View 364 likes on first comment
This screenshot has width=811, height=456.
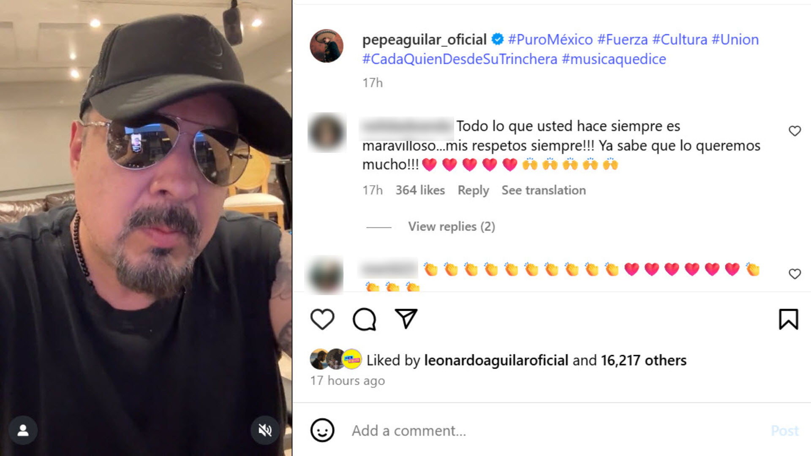click(420, 190)
